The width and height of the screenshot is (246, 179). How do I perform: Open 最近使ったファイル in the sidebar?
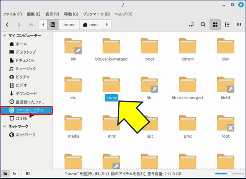point(27,102)
